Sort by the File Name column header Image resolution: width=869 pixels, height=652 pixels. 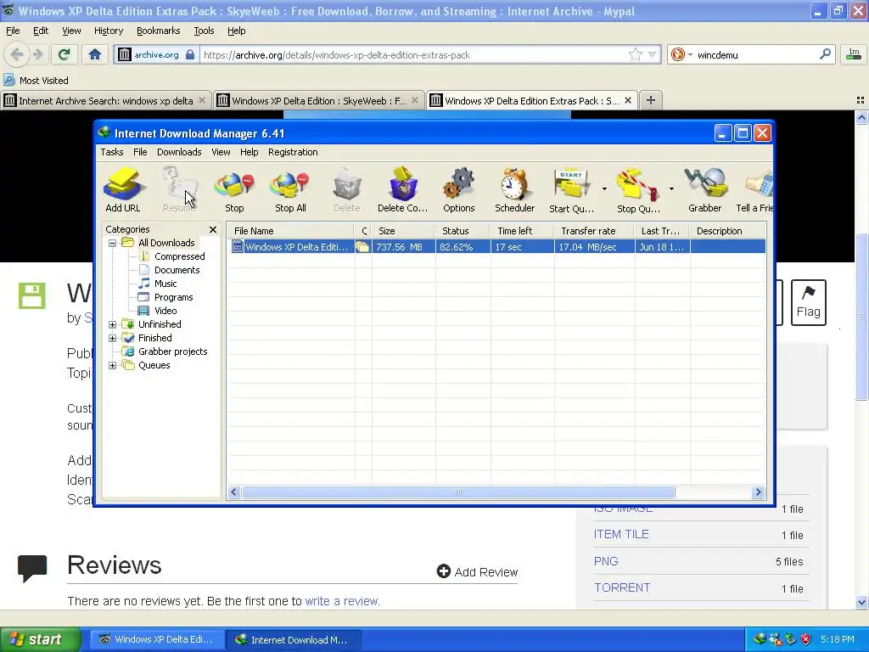[290, 231]
